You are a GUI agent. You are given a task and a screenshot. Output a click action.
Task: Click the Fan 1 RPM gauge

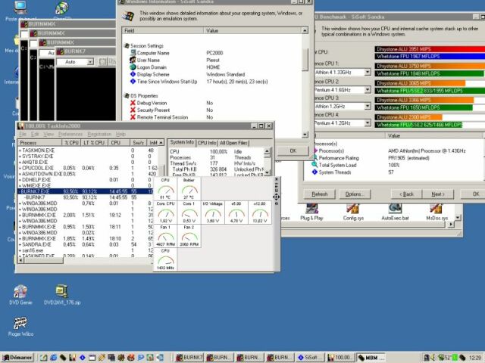pyautogui.click(x=165, y=236)
